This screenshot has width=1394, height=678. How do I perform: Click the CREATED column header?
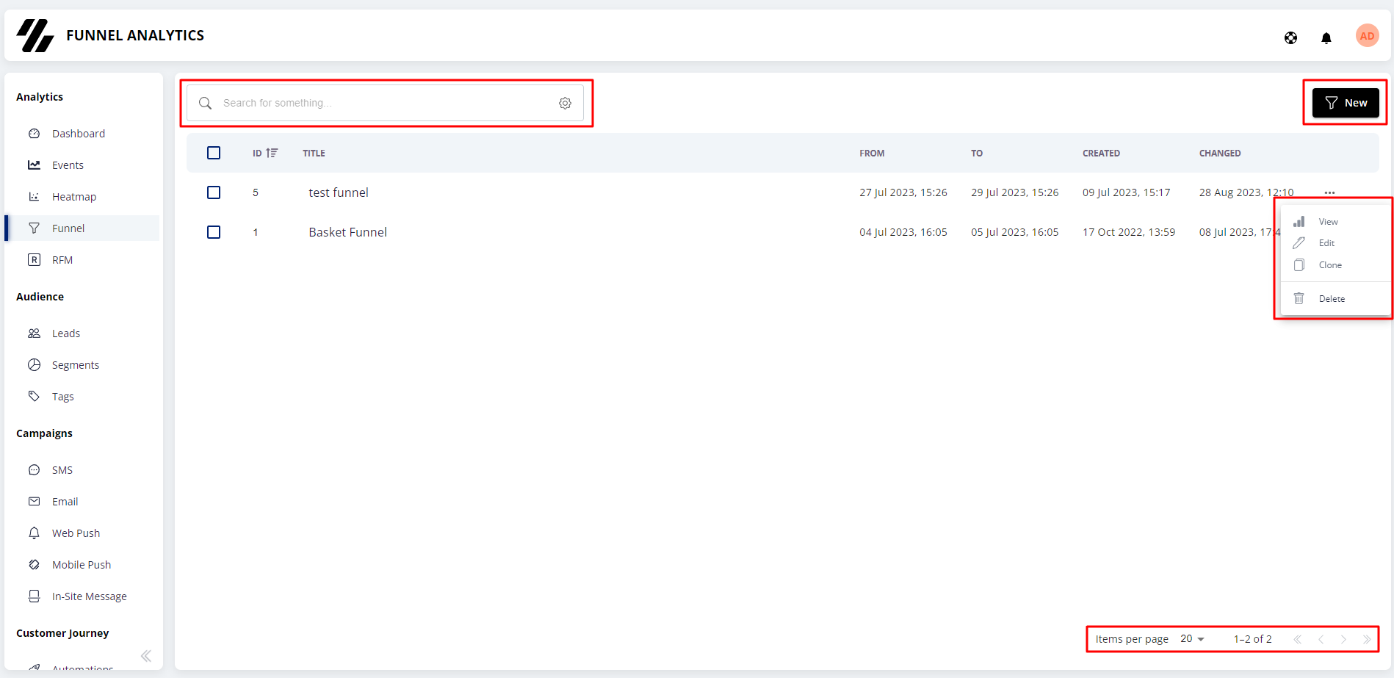pyautogui.click(x=1101, y=154)
